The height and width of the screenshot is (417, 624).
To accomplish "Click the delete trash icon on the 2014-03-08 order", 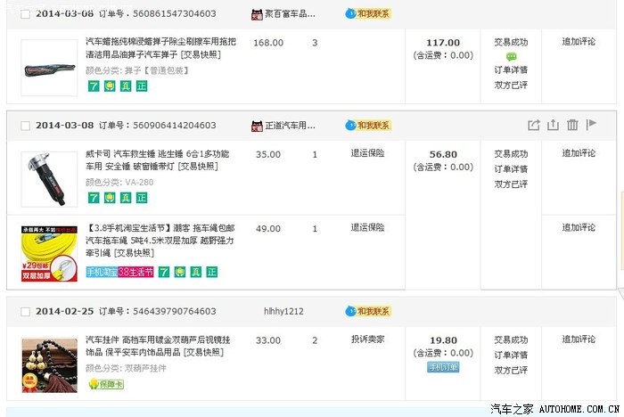I will click(x=572, y=126).
